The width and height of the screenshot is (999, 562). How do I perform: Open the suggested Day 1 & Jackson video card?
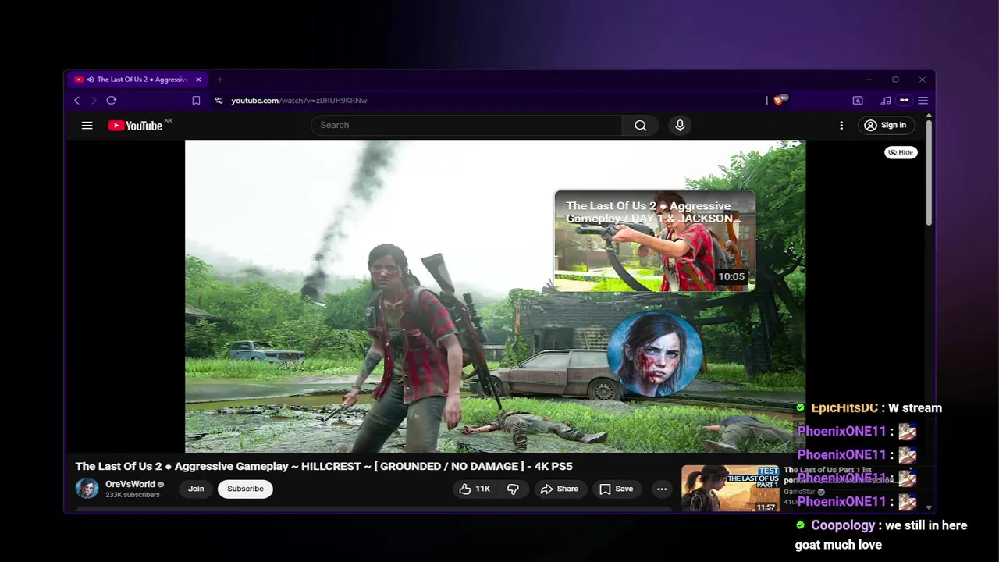[x=655, y=241]
